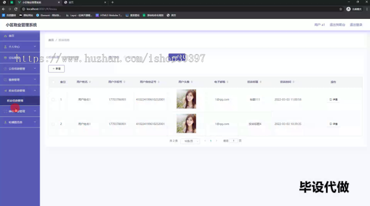Open the HTML5 Website bookmark
370x206 pixels.
(109, 15)
